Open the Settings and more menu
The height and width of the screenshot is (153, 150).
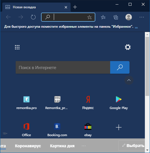click(142, 17)
